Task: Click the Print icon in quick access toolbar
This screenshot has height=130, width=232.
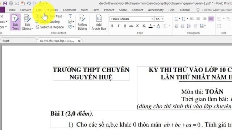Action: (x=11, y=3)
